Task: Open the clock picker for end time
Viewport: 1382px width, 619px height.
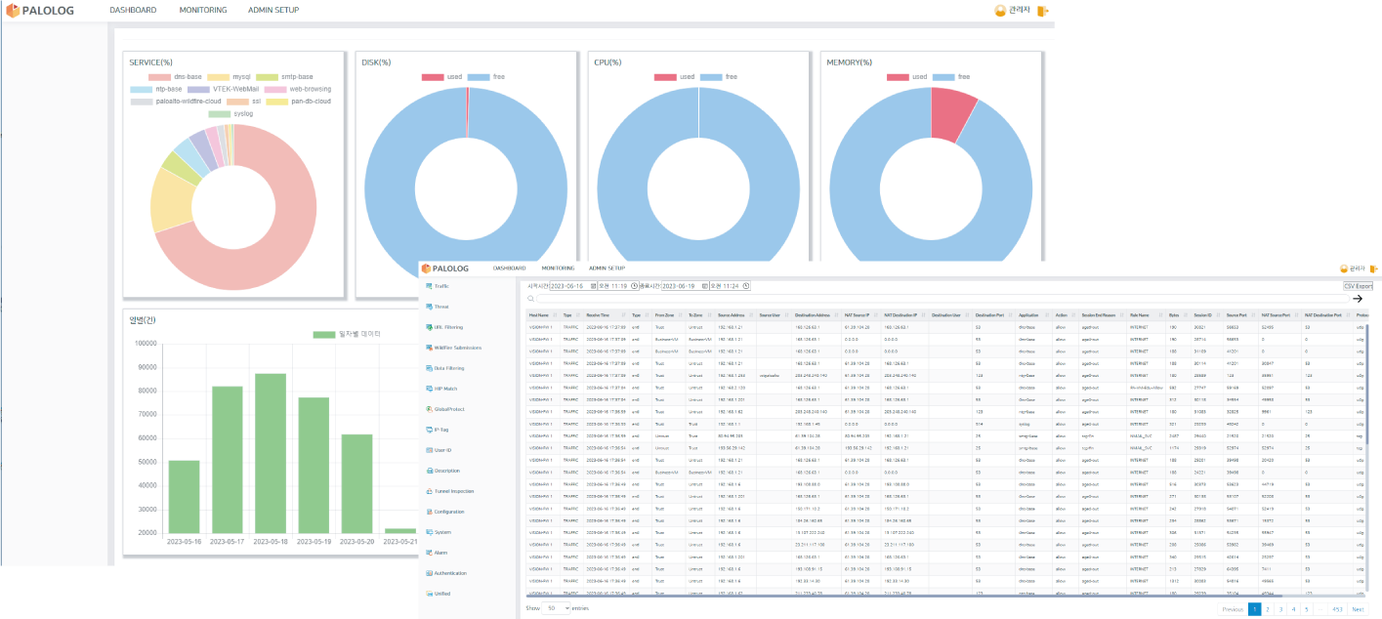Action: (746, 286)
